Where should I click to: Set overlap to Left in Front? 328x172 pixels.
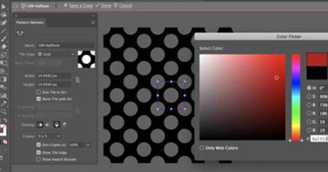point(40,125)
